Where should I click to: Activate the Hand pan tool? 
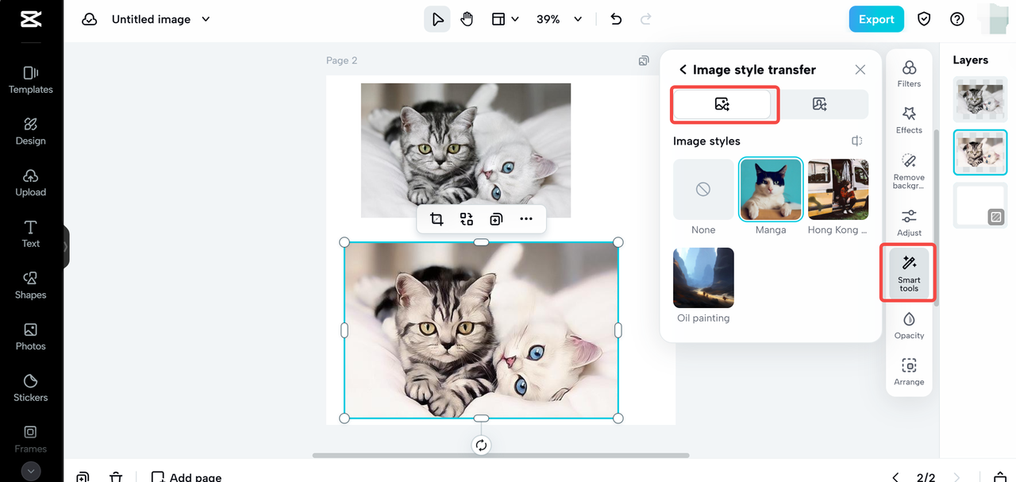click(x=467, y=19)
